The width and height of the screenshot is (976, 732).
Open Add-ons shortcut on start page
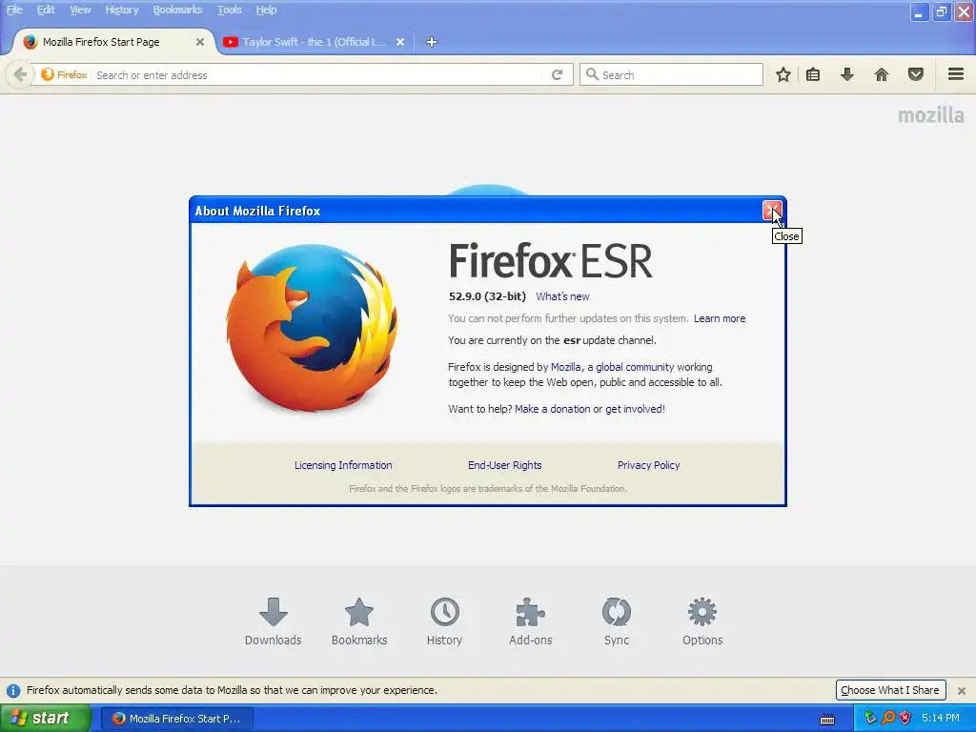tap(530, 621)
